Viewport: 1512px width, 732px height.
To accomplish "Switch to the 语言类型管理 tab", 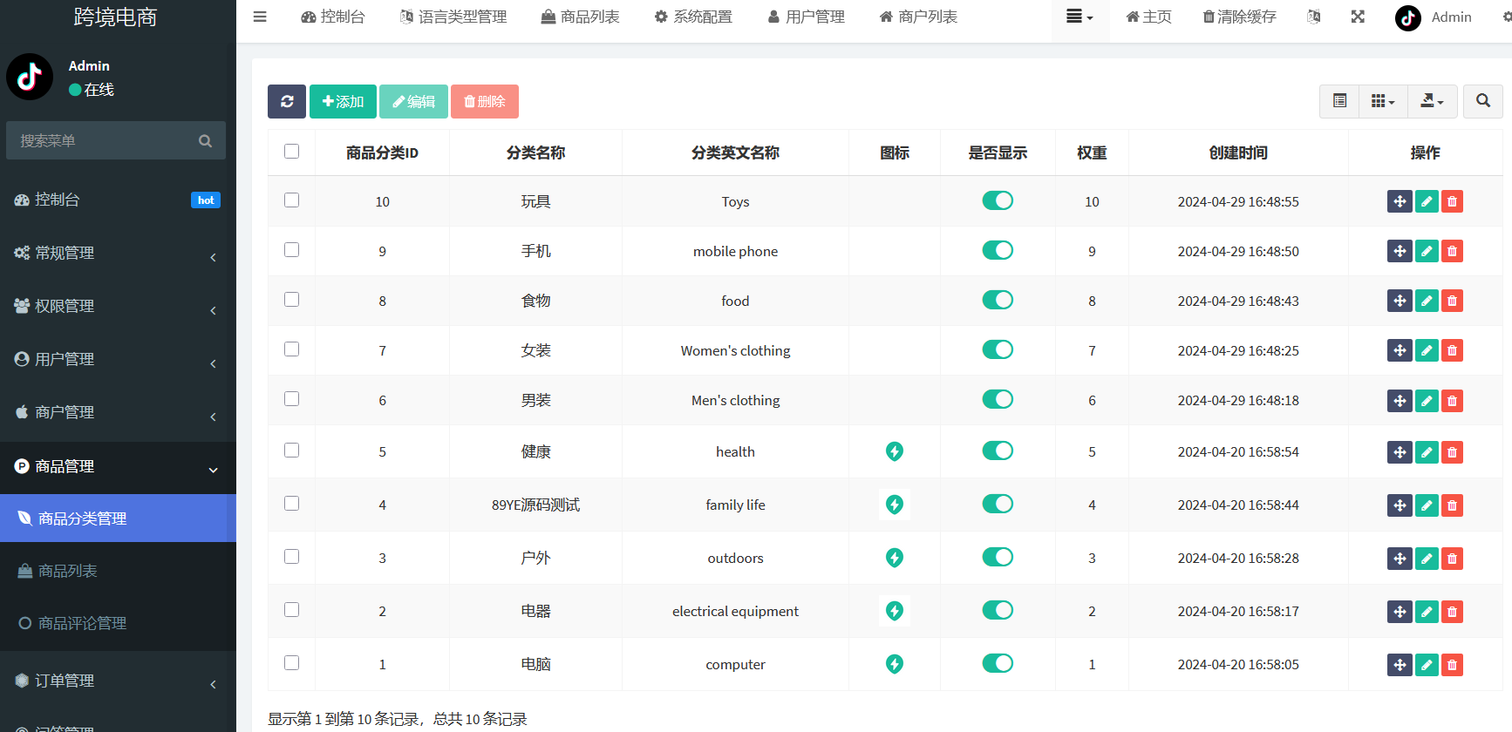I will (x=453, y=17).
